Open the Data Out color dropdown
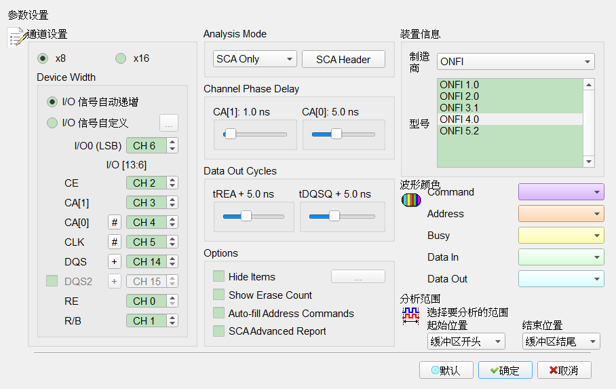The image size is (616, 389). click(x=561, y=278)
